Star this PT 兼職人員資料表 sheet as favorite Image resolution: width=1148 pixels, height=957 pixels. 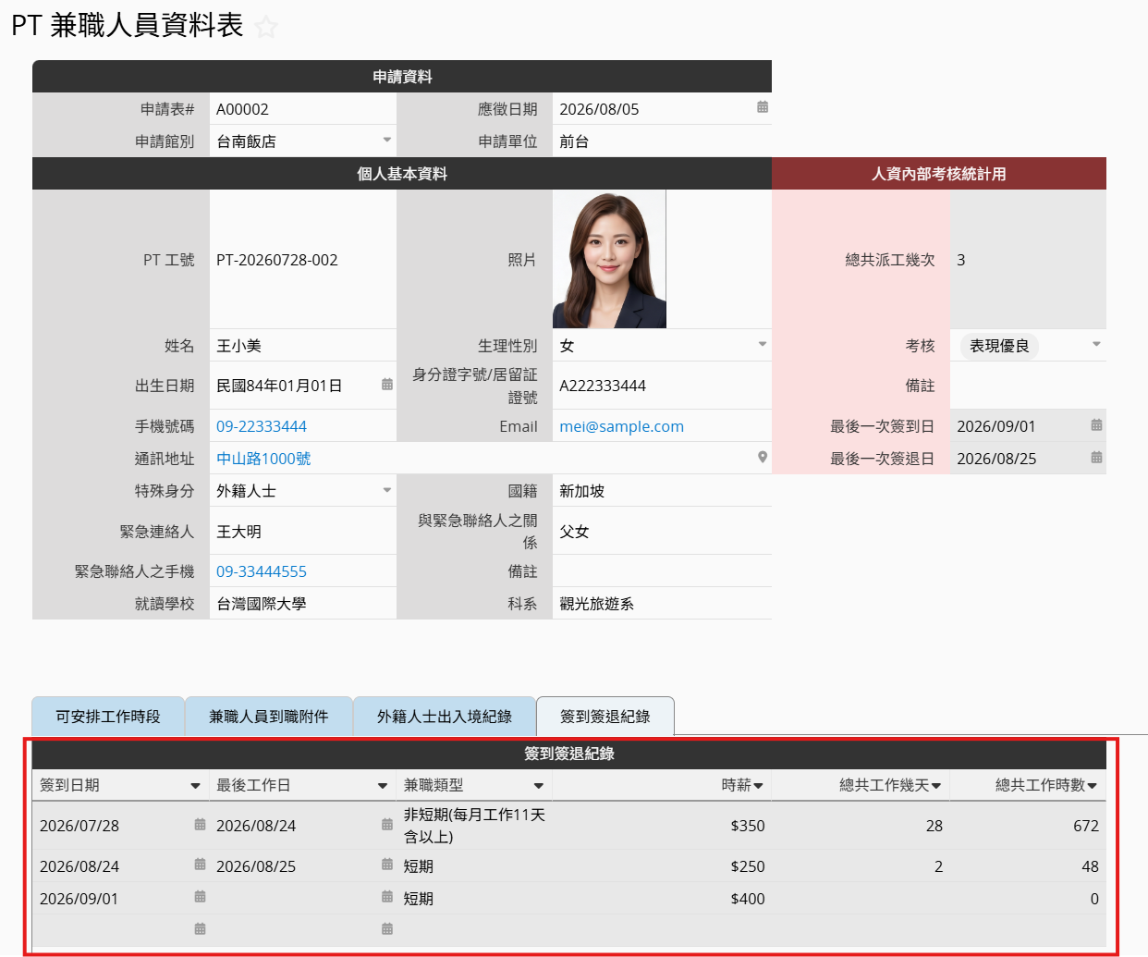[x=266, y=27]
